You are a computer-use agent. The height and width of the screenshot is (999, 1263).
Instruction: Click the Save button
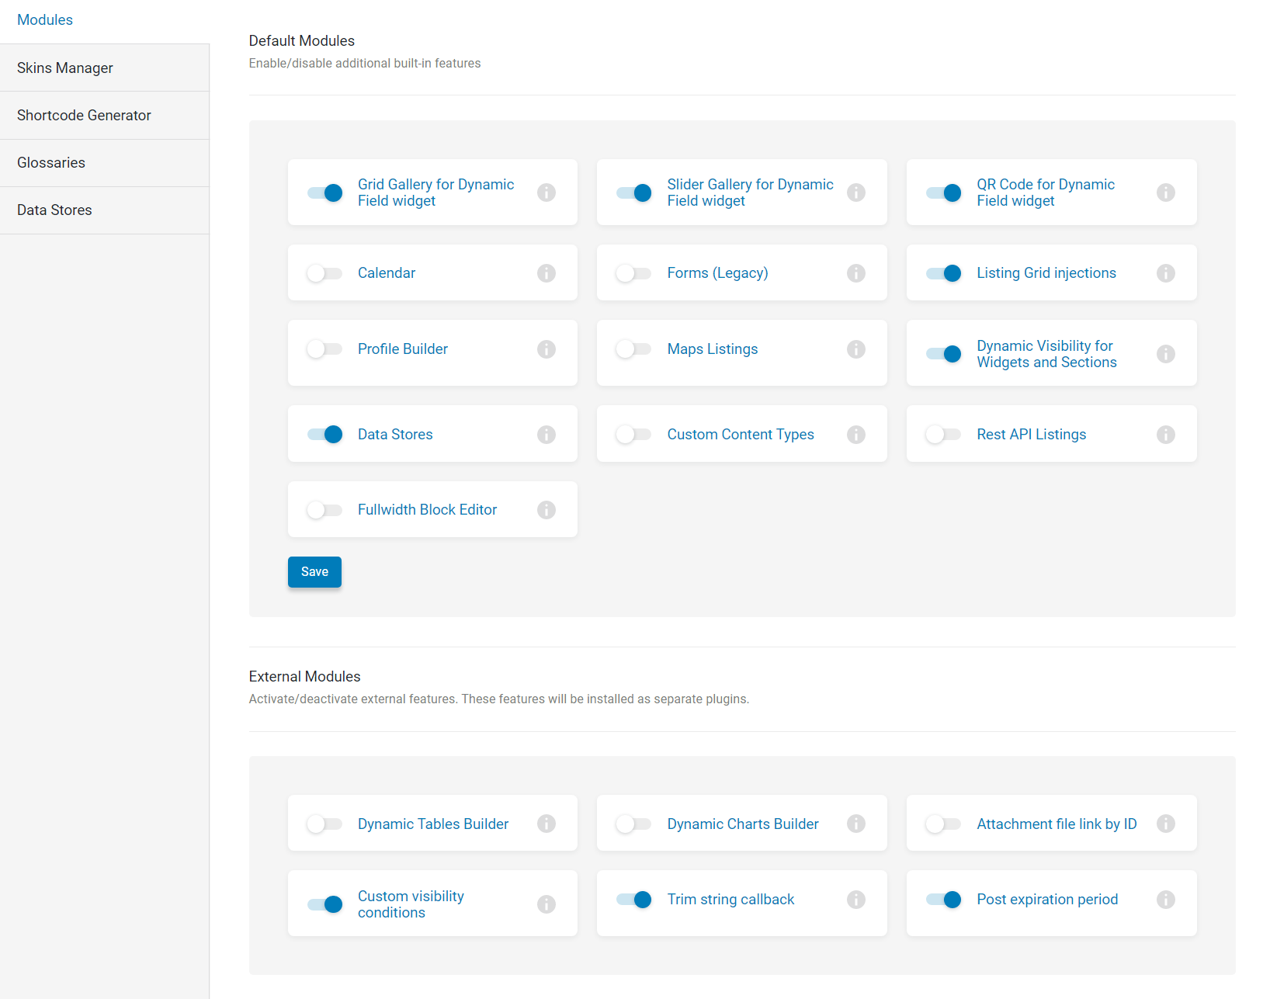pos(314,572)
